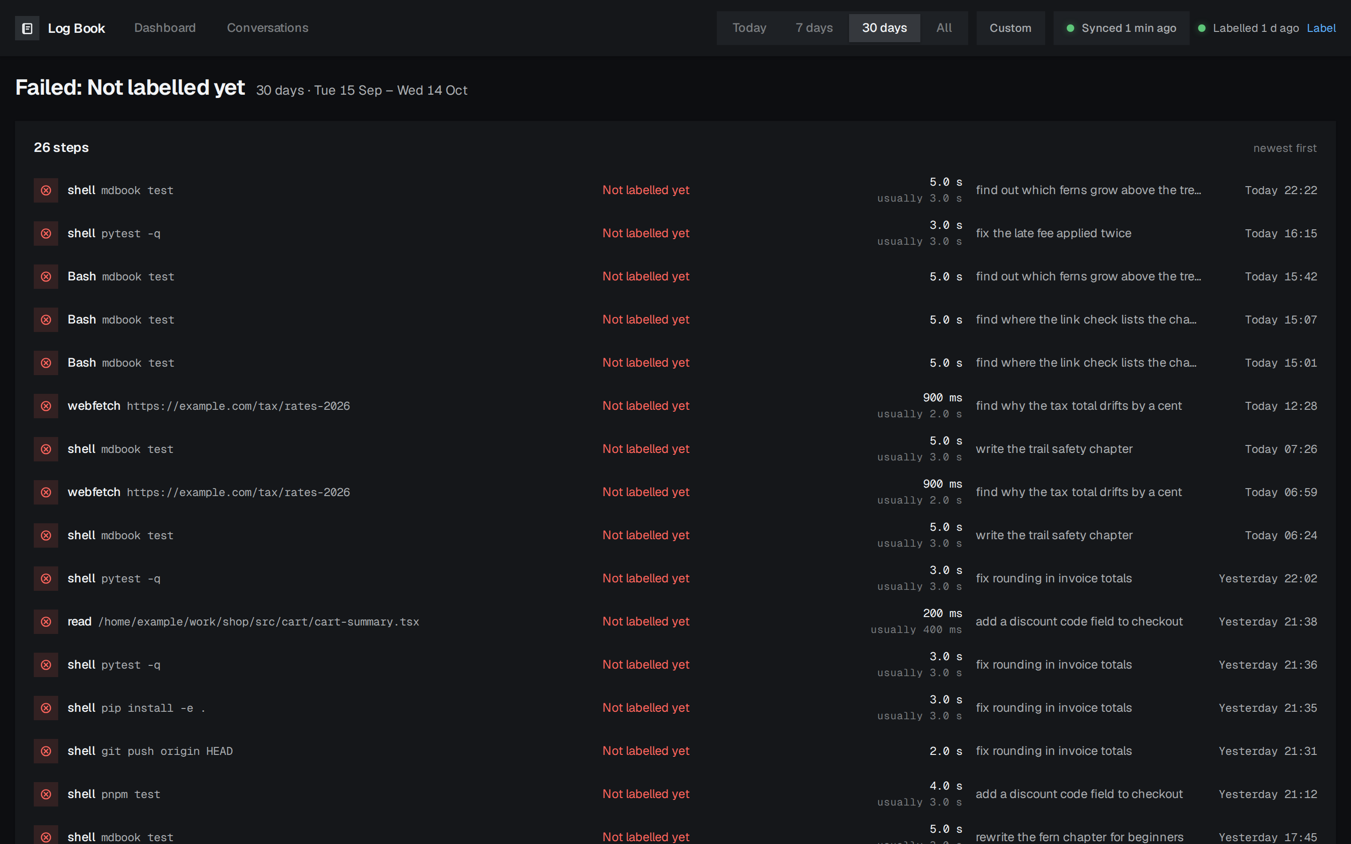Click the 'Not labelled yet' status on git push row
This screenshot has height=844, width=1351.
tap(646, 751)
